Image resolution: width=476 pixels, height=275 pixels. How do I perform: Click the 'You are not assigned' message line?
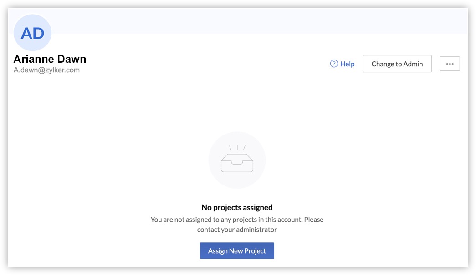coord(237,220)
